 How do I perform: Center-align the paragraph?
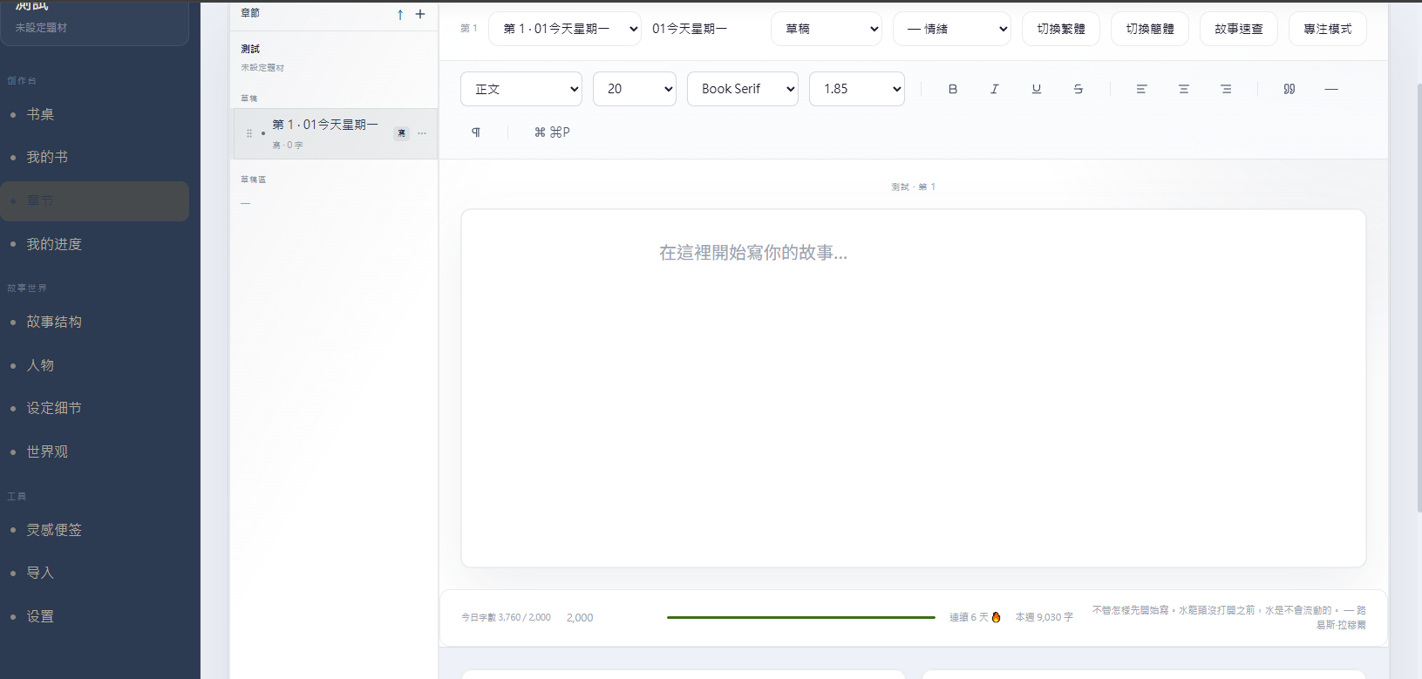[1184, 89]
